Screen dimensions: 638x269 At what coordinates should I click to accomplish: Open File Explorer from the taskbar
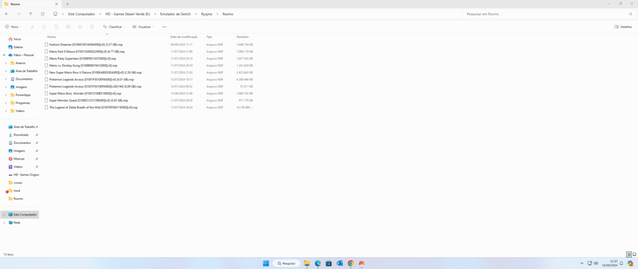pos(307,263)
